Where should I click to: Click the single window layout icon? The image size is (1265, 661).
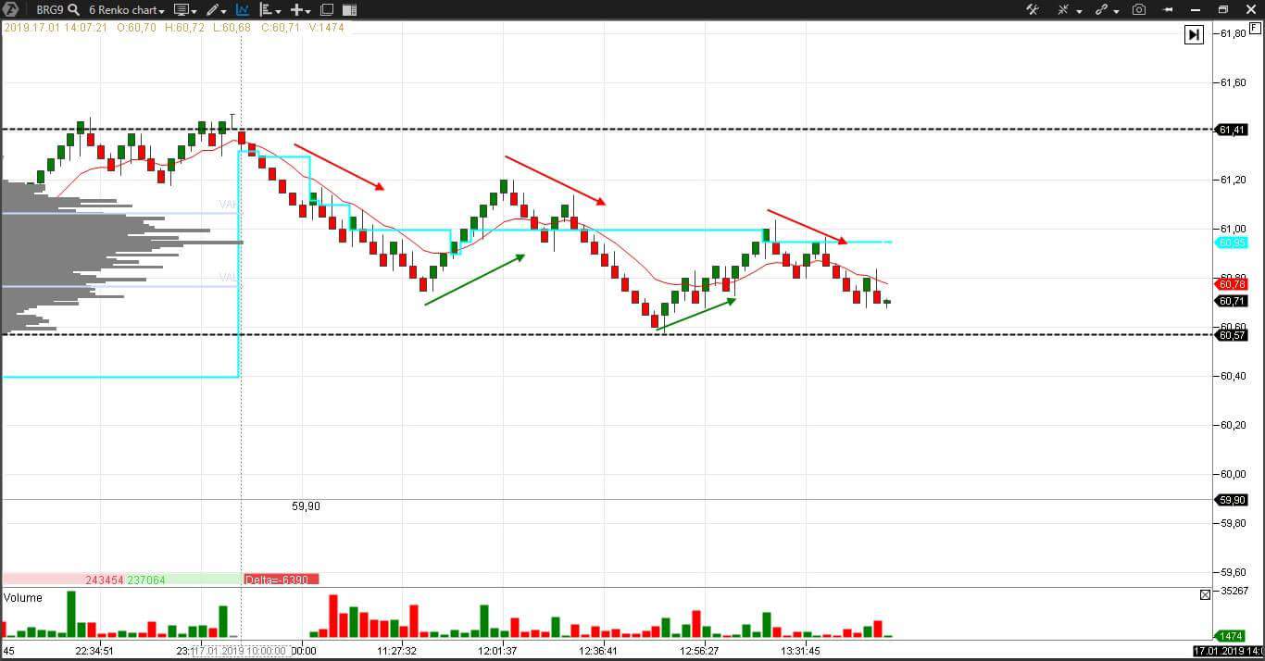(327, 10)
